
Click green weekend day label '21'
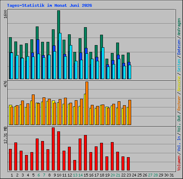coord(118,175)
